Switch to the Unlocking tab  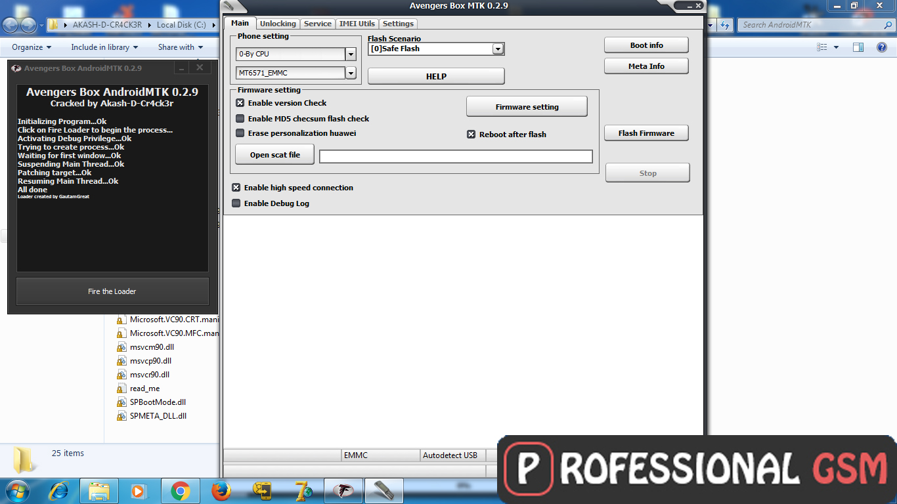tap(278, 24)
